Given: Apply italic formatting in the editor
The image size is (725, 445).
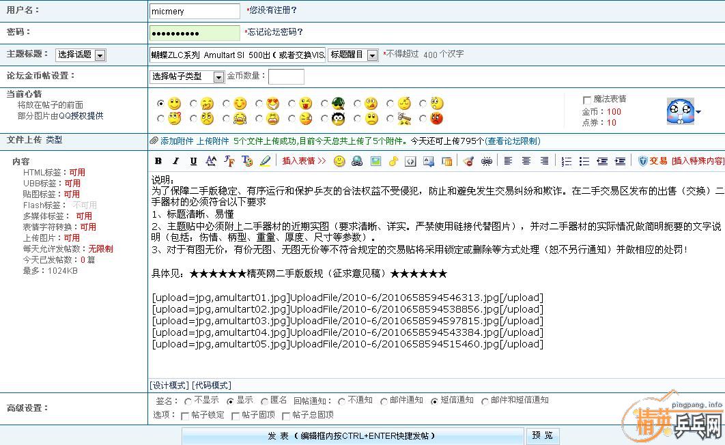Looking at the screenshot, I should (x=175, y=161).
